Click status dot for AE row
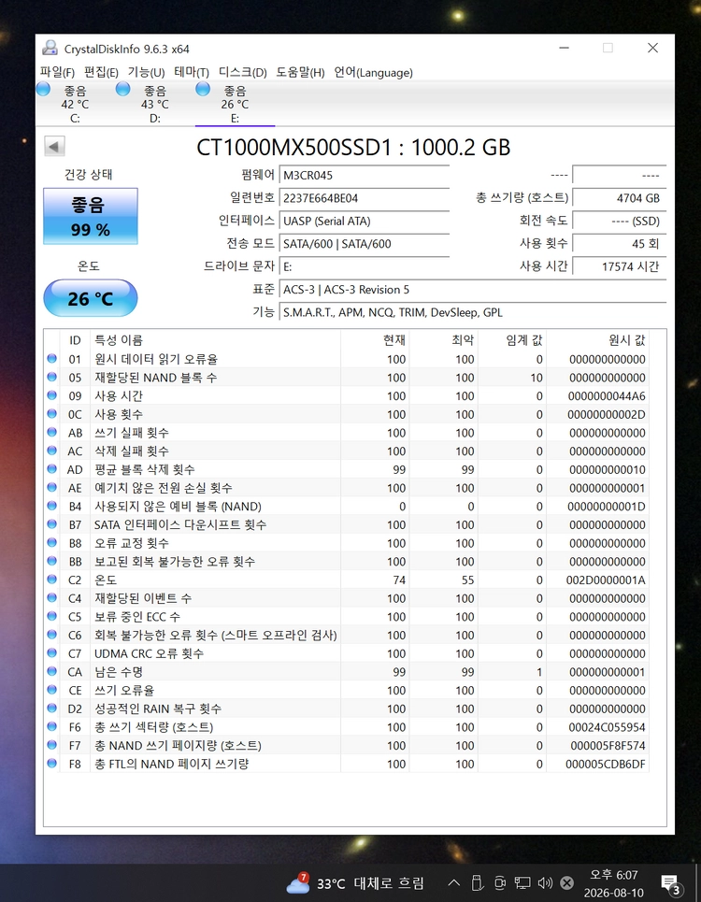Image resolution: width=701 pixels, height=902 pixels. pyautogui.click(x=51, y=487)
